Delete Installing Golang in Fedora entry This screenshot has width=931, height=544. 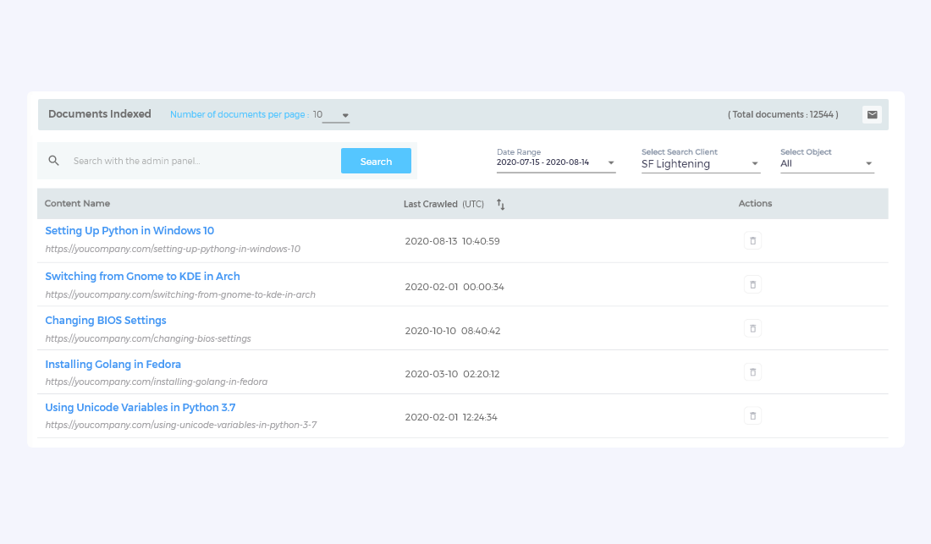752,371
